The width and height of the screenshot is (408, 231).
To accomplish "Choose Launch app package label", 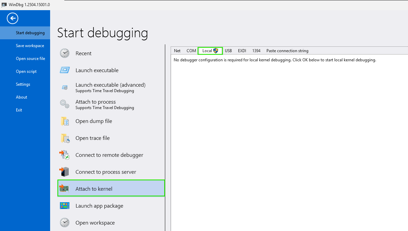I will 100,206.
